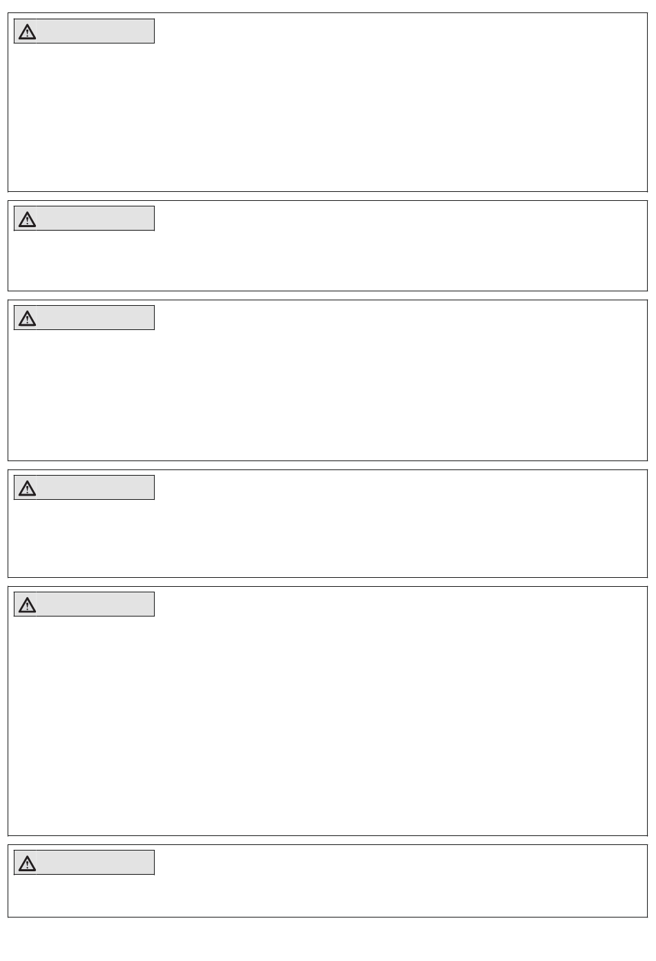Viewport: 656px width, 961px height.
Task: Click the warning triangle in the second box
Action: 27,220
